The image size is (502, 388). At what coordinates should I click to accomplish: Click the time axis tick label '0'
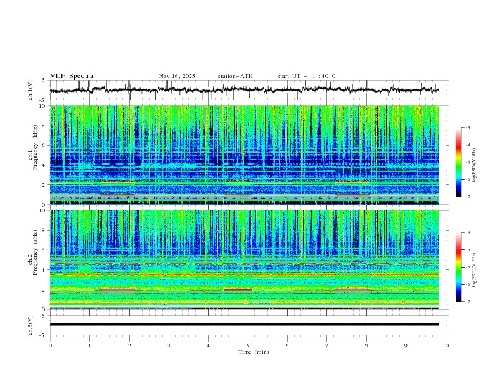click(50, 346)
